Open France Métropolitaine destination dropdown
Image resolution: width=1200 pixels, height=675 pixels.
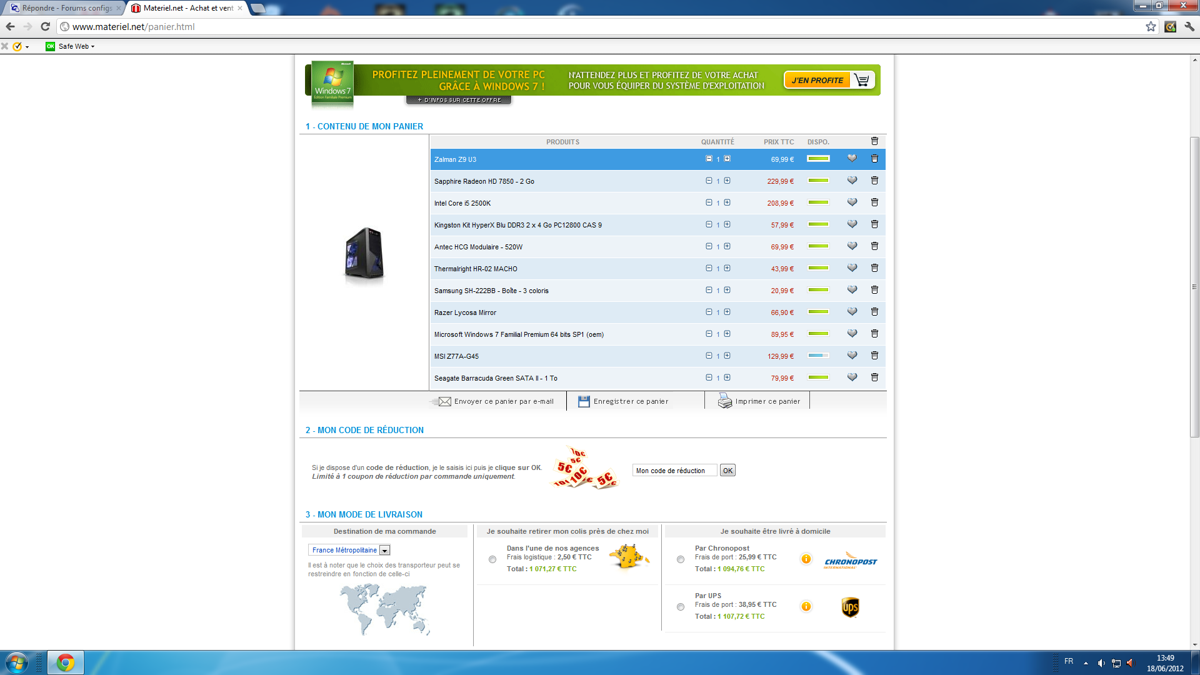(x=385, y=551)
